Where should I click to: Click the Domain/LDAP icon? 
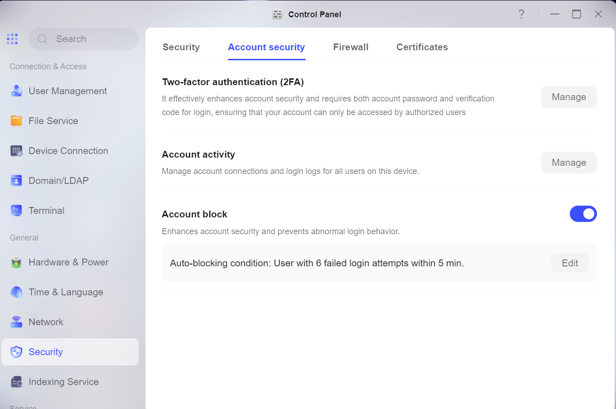click(16, 181)
